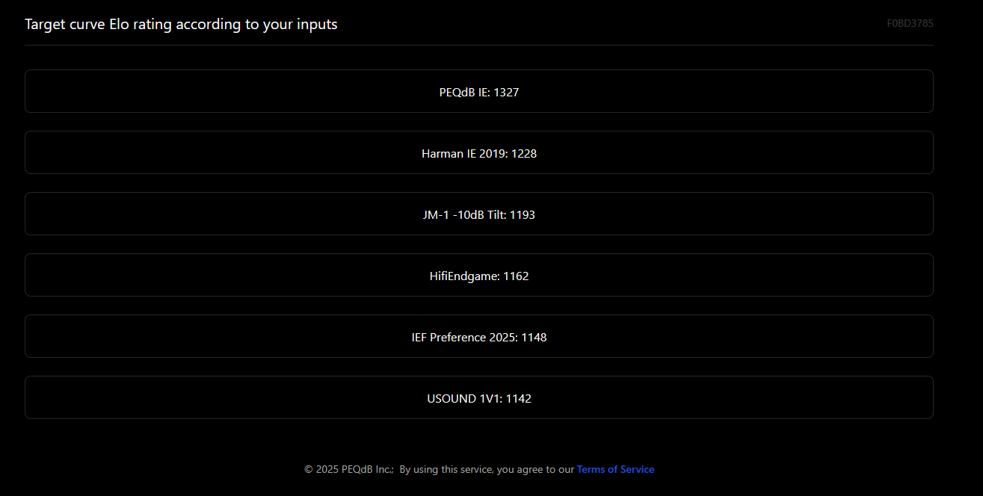This screenshot has height=496, width=983.
Task: Click the 1148 Elo score
Action: 534,338
